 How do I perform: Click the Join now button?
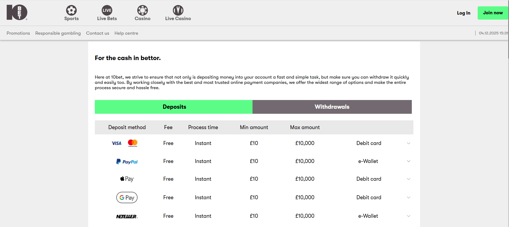pos(493,13)
